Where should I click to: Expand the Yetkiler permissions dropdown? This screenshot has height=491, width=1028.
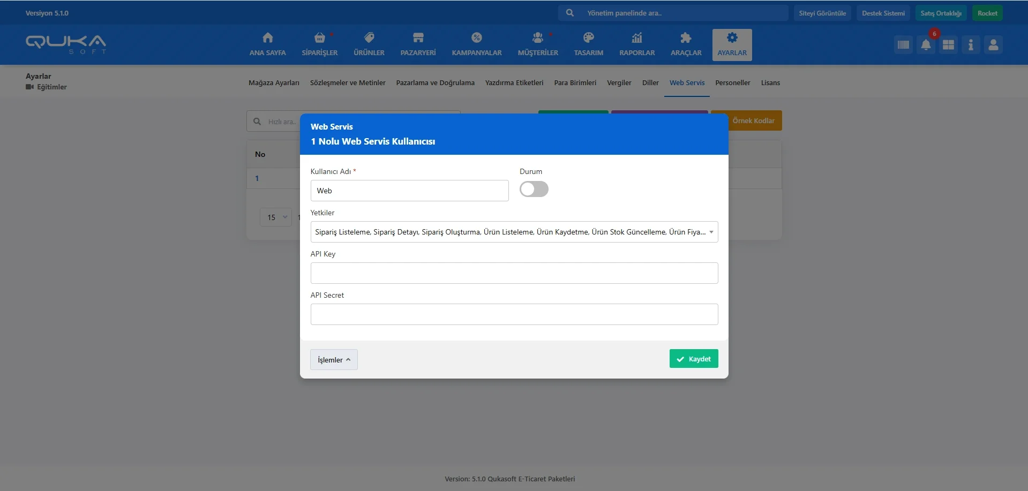coord(514,232)
